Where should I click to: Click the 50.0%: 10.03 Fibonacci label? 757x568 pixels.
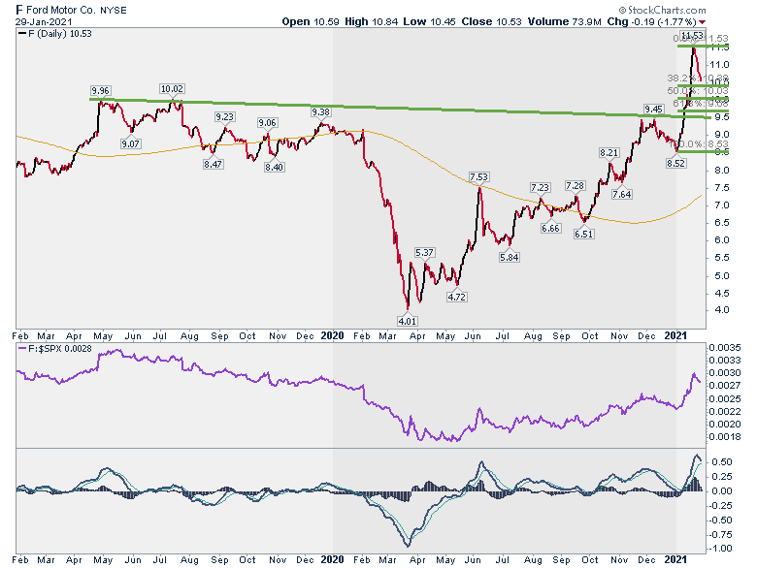tap(698, 91)
